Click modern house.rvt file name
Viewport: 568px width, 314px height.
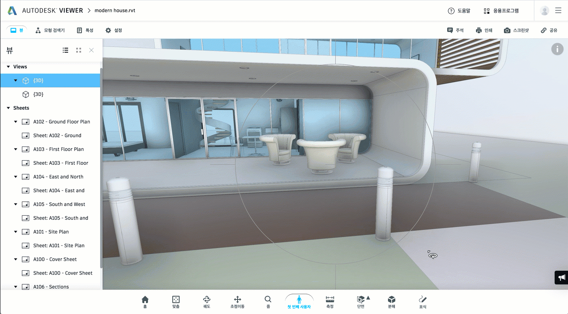[x=115, y=11]
